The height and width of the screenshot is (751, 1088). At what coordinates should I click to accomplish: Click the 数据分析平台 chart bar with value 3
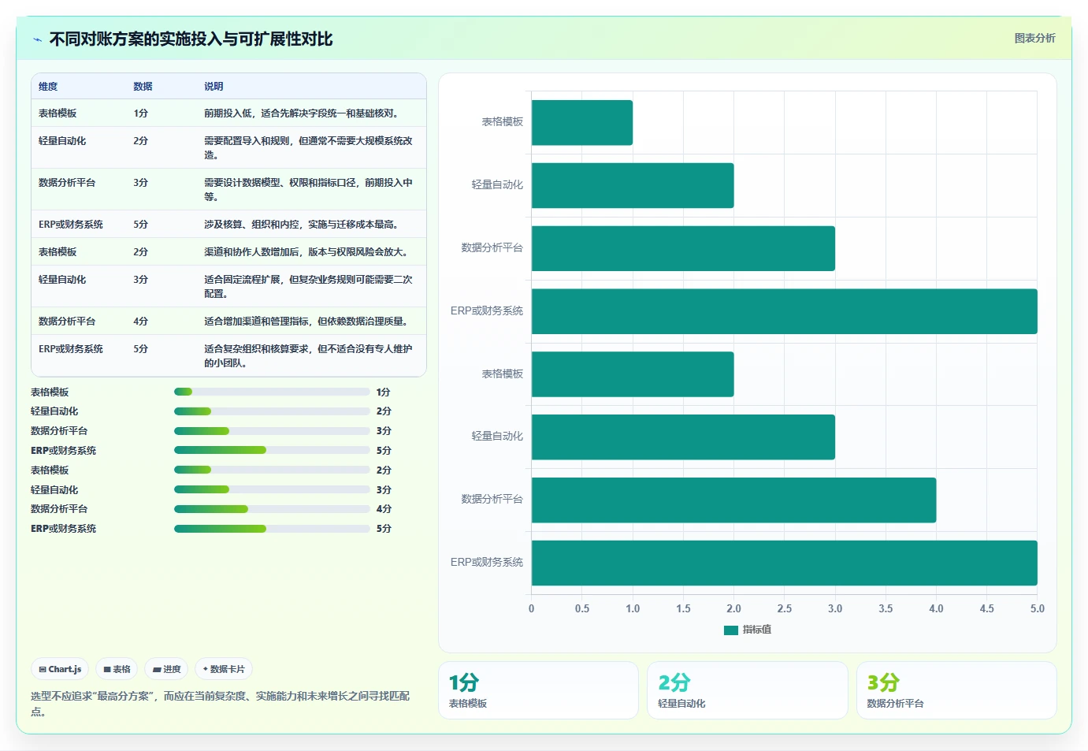pyautogui.click(x=683, y=249)
